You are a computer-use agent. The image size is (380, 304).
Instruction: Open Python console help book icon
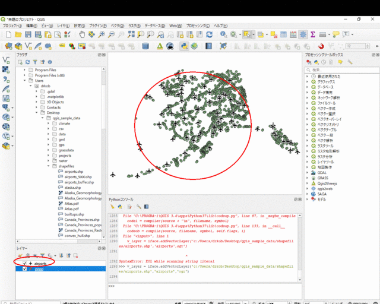point(147,207)
